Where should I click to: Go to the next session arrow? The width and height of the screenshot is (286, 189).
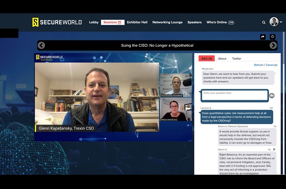click(273, 45)
